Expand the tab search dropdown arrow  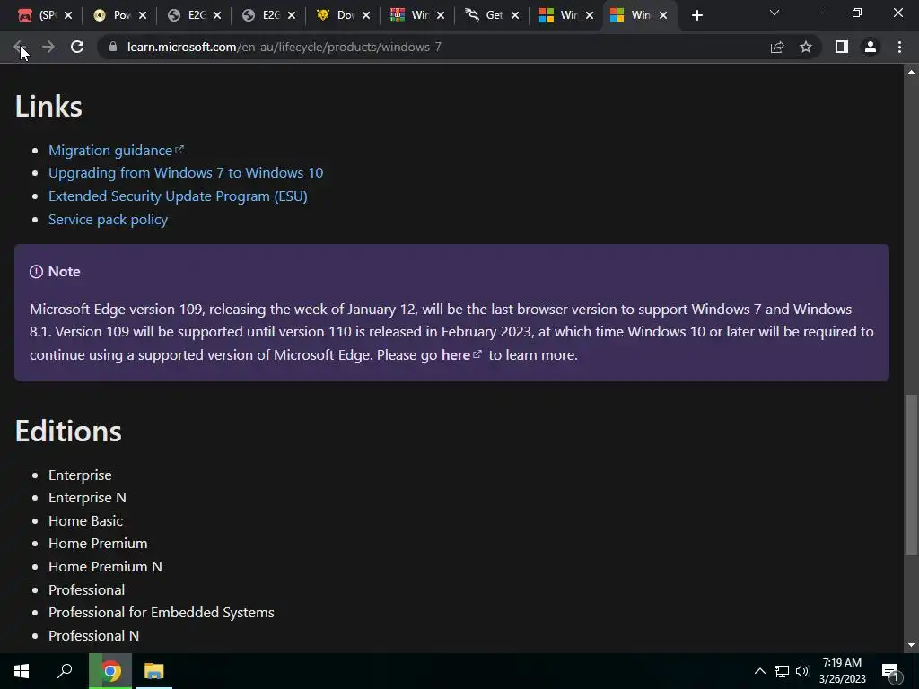point(775,13)
